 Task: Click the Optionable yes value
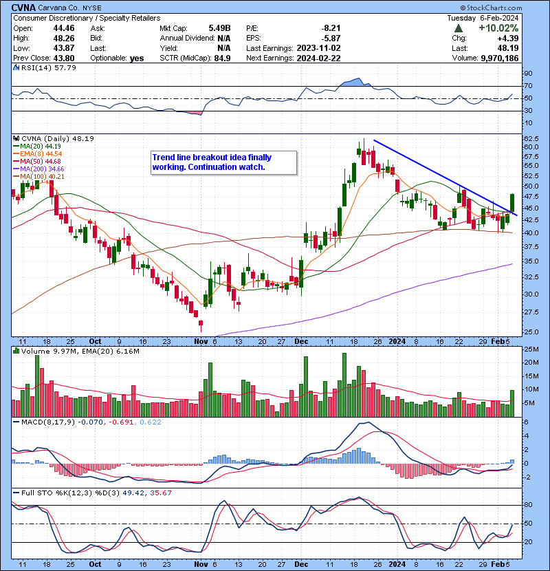click(x=137, y=58)
